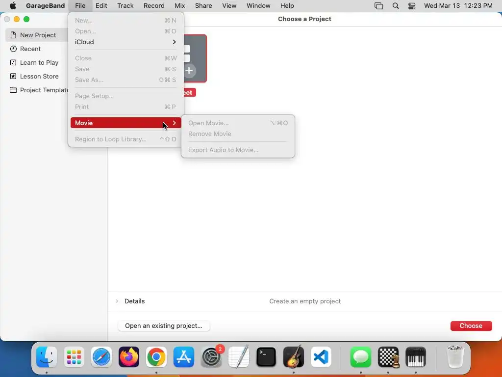Viewport: 502px width, 377px height.
Task: Click Open an existing project button
Action: coord(164,326)
